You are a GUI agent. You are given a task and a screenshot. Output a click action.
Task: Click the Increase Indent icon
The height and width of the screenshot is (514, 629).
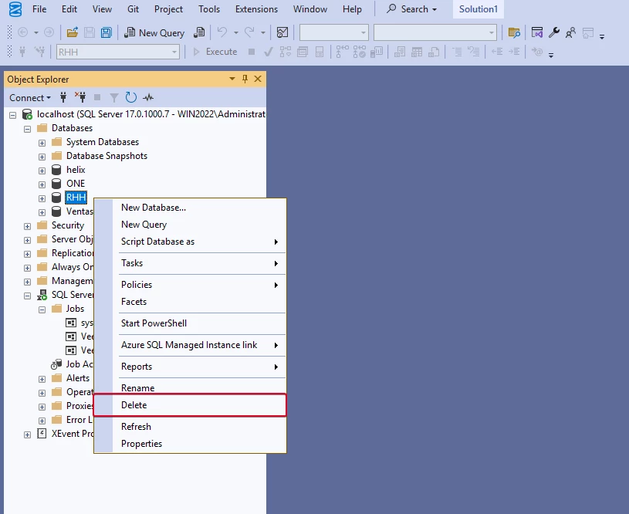point(514,52)
